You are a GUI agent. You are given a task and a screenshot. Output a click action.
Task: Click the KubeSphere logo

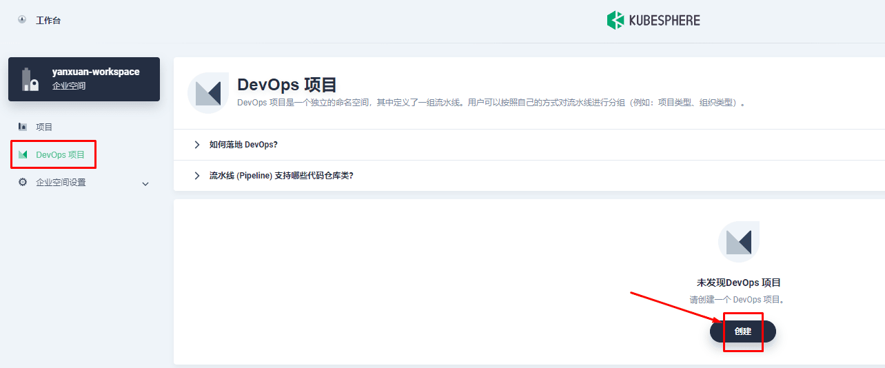click(x=653, y=21)
